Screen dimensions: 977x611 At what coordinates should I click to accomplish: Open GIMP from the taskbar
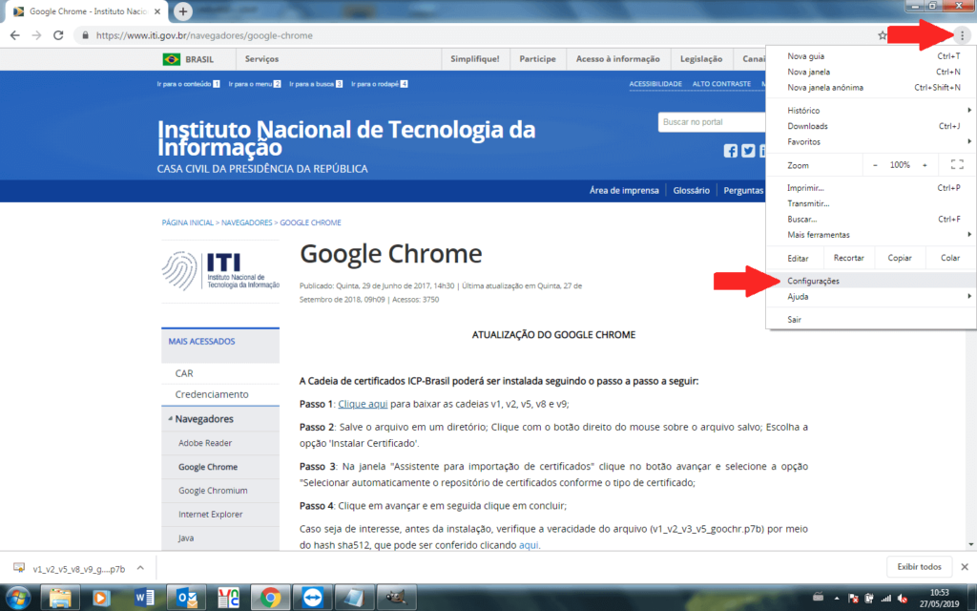[396, 598]
